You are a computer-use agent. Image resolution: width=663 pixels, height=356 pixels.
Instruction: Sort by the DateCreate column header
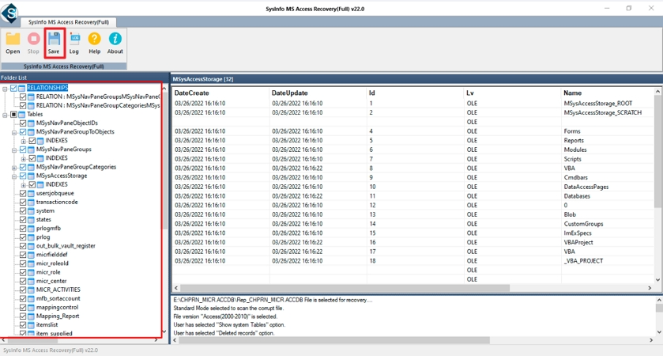point(191,93)
